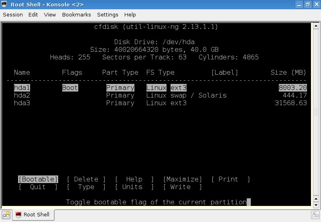Close the current tab using bottom-right icon
Viewport: 321px width, 222px height.
(x=315, y=215)
